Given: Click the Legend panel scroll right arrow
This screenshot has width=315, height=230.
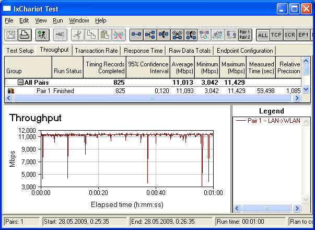Looking at the screenshot, I should point(297,208).
